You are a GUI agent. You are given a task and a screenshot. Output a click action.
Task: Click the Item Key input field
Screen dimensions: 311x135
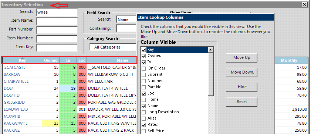click(57, 47)
